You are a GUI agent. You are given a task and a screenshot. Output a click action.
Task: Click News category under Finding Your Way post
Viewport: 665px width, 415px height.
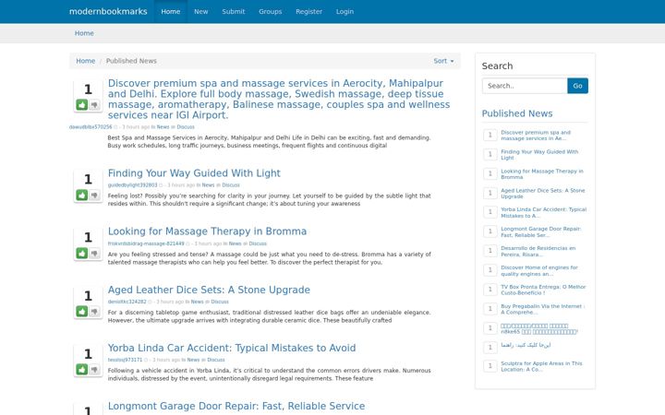click(208, 185)
